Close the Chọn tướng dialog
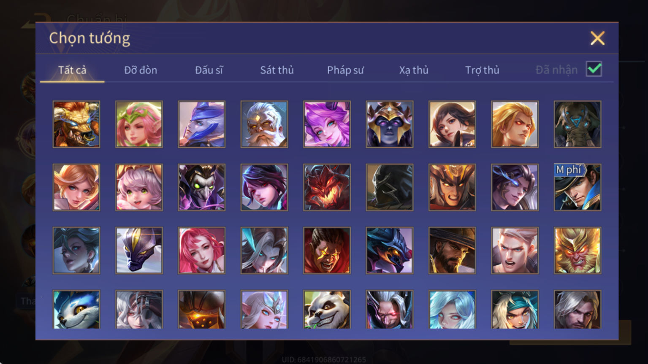 597,38
